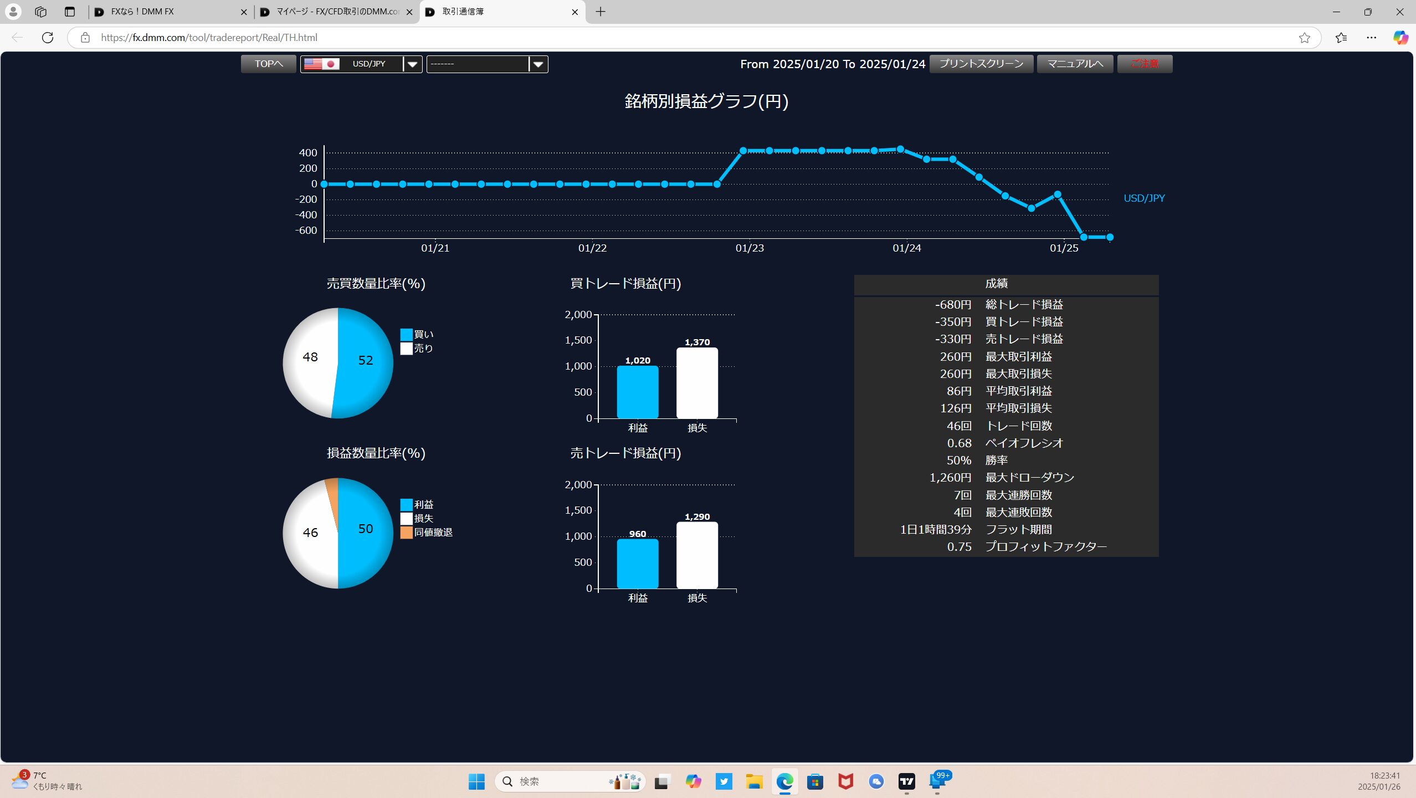Click the browser address bar URL

pyautogui.click(x=209, y=38)
